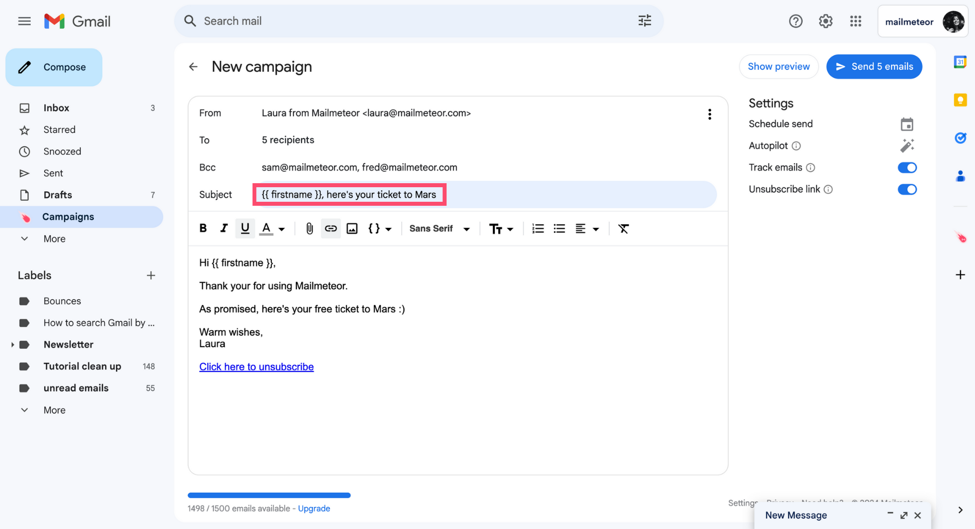Click the text color A icon
Screen dimensions: 975x529
[x=266, y=228]
